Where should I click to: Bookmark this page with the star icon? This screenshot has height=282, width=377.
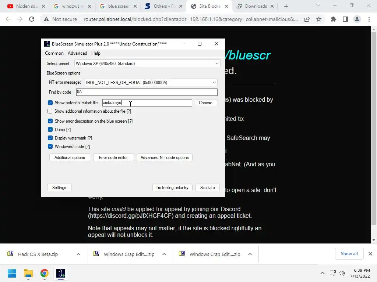coord(319,19)
